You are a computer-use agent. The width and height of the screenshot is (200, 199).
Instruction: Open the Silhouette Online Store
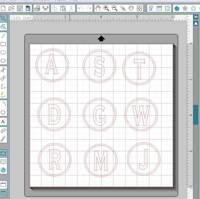coord(3,170)
